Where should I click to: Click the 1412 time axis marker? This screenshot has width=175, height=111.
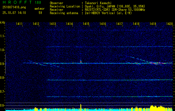pyautogui.click(x=36, y=24)
